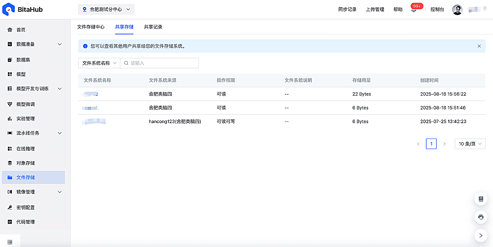493x247 pixels.
Task: Click the next page arrow
Action: click(x=444, y=144)
